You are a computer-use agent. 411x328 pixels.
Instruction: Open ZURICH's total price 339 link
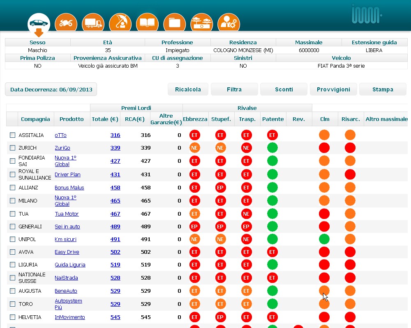[115, 148]
